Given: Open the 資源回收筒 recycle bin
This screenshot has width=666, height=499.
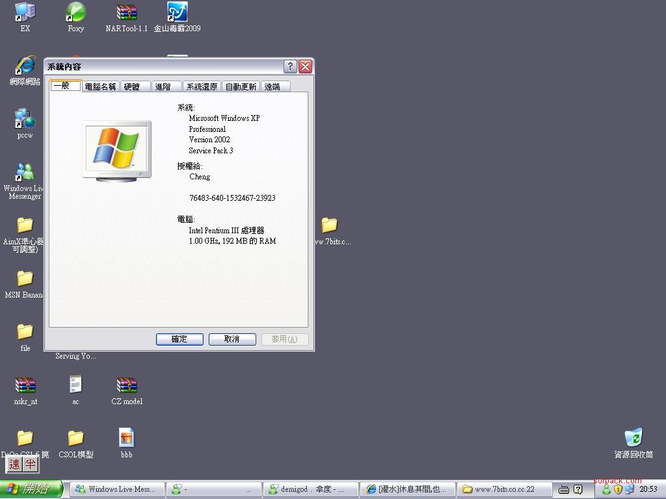Looking at the screenshot, I should coord(633,439).
